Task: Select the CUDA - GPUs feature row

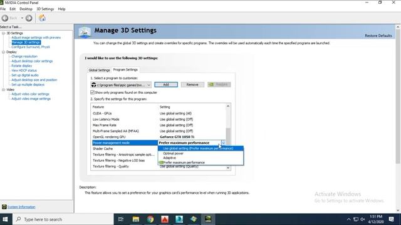Action: tap(159, 114)
